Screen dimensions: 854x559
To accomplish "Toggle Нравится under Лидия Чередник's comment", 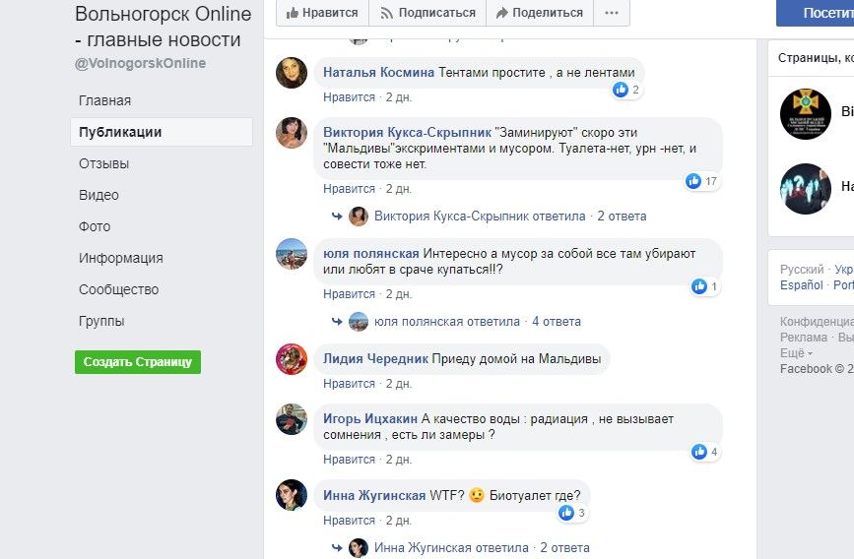I will (x=349, y=383).
